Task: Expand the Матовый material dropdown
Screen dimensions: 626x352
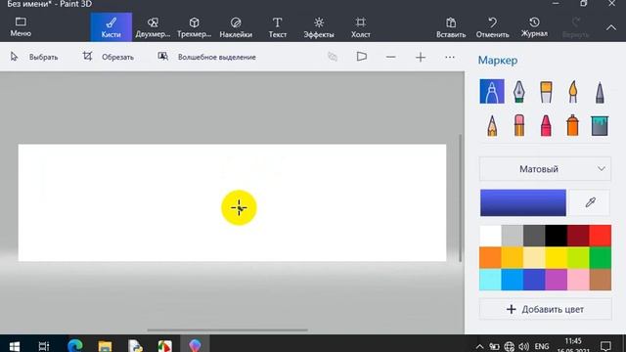Action: 545,169
